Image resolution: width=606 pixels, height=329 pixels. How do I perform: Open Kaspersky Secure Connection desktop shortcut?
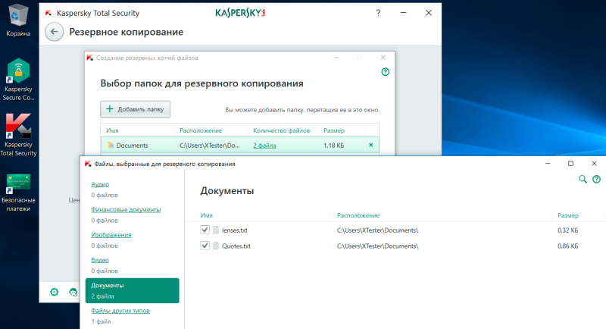(x=18, y=80)
